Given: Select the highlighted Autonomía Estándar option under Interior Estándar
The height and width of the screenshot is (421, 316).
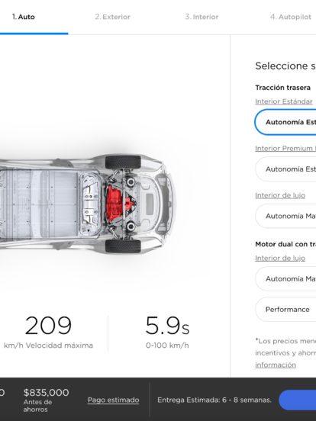Looking at the screenshot, I should point(285,122).
